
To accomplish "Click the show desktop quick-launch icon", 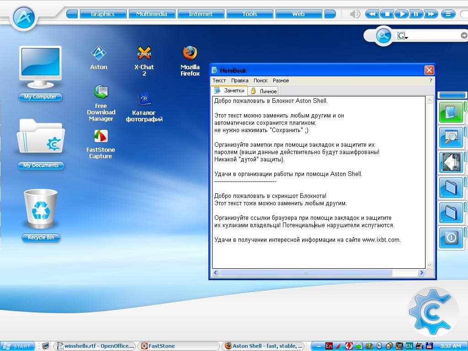I will (x=45, y=346).
